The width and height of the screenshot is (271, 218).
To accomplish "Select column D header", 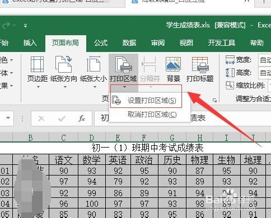I will [92, 138].
